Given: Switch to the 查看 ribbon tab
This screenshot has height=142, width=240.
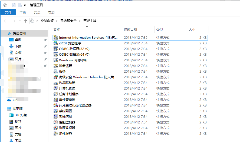Looking at the screenshot, I should tap(51, 12).
